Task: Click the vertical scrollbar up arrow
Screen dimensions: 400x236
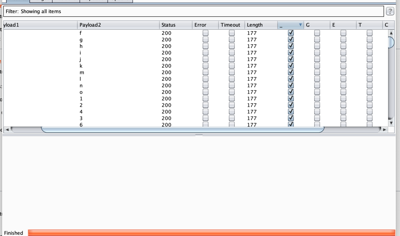Action: [391, 33]
